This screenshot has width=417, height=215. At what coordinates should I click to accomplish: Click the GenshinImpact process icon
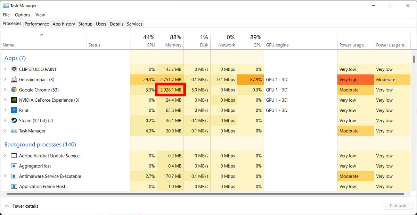(14, 79)
